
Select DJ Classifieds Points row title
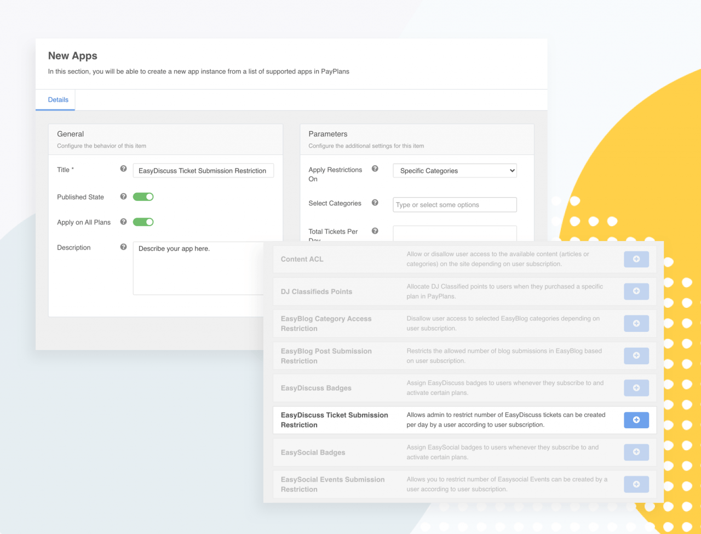[317, 291]
